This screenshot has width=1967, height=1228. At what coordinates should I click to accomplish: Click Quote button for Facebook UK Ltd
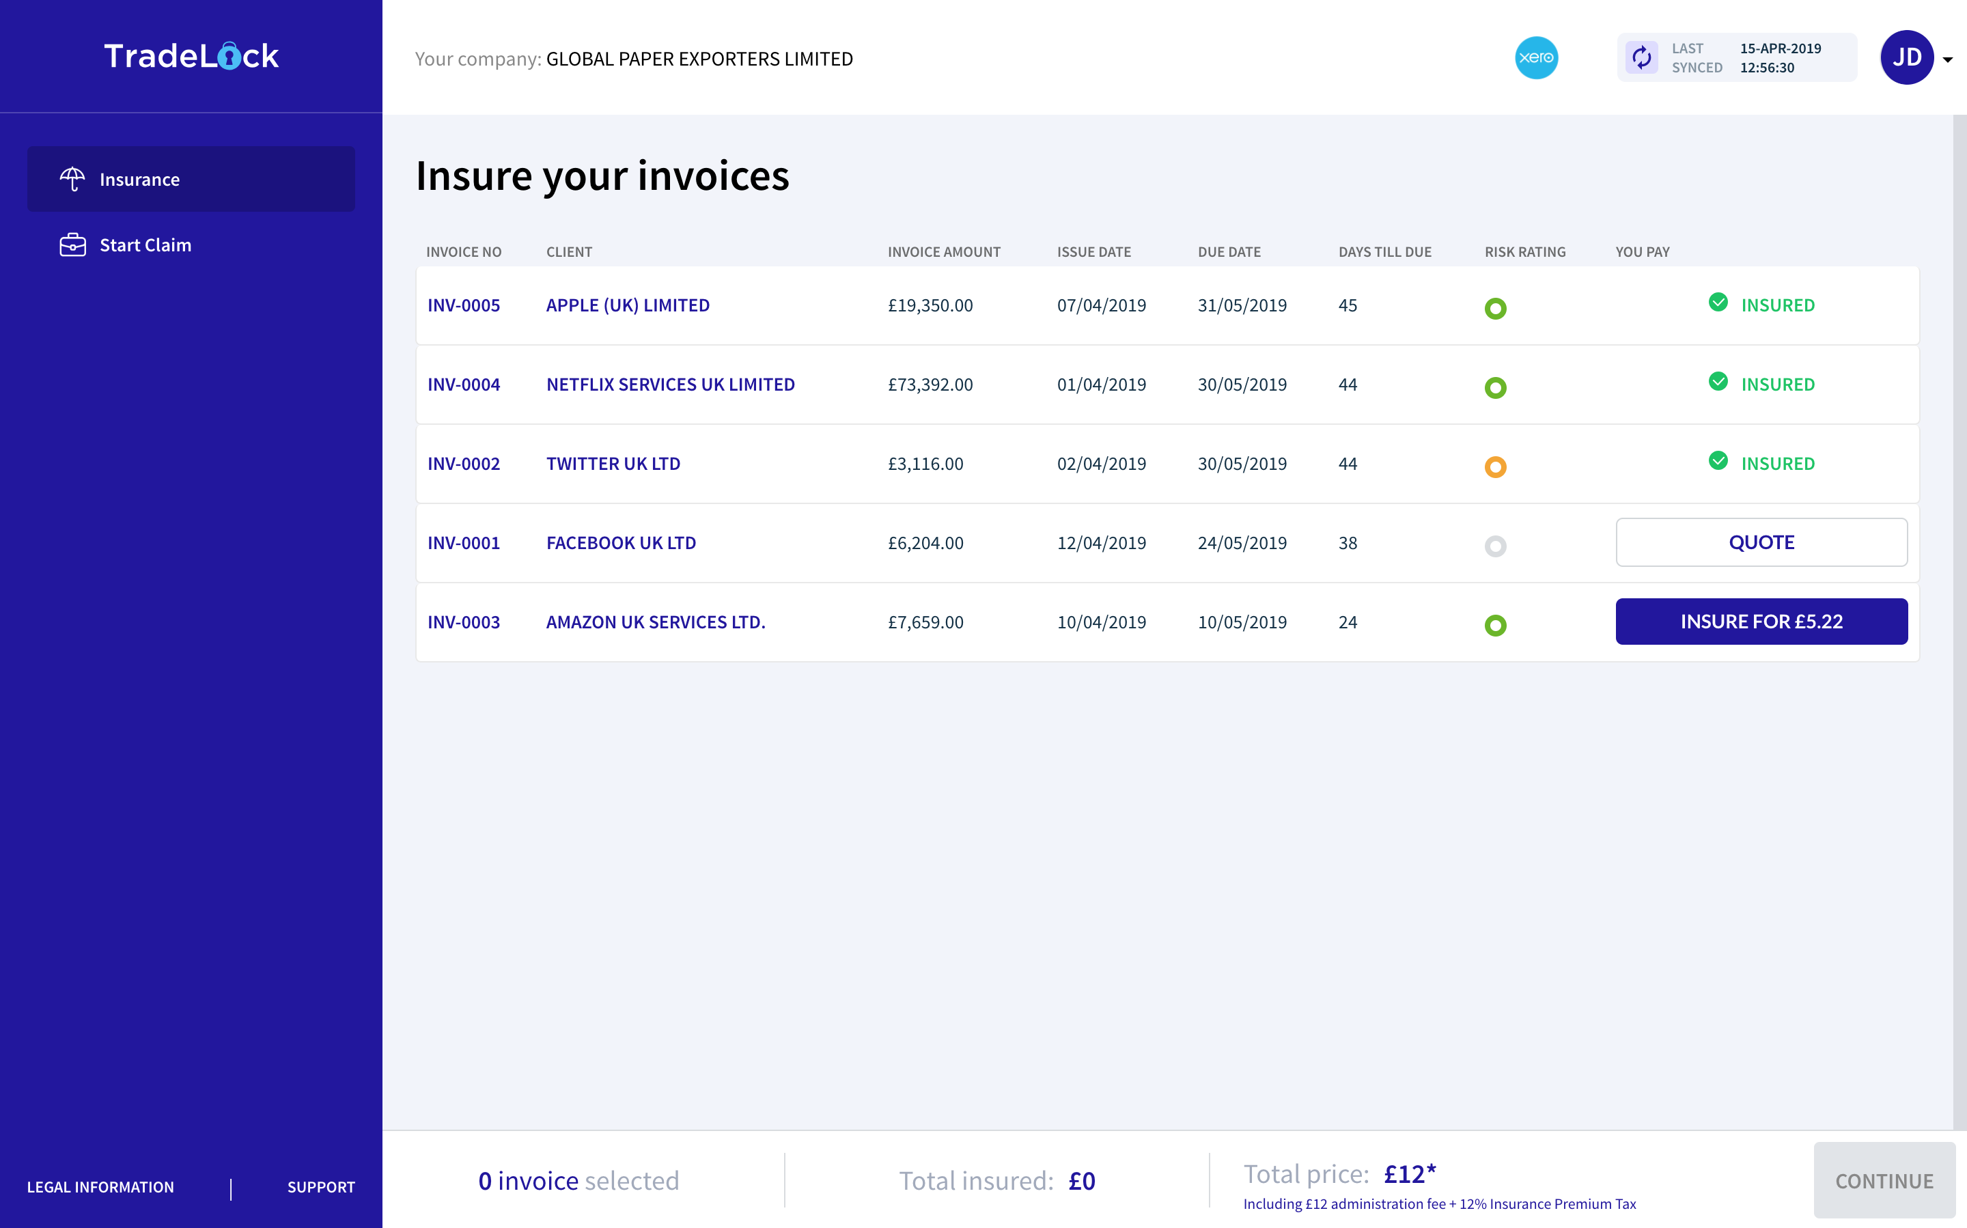coord(1761,542)
